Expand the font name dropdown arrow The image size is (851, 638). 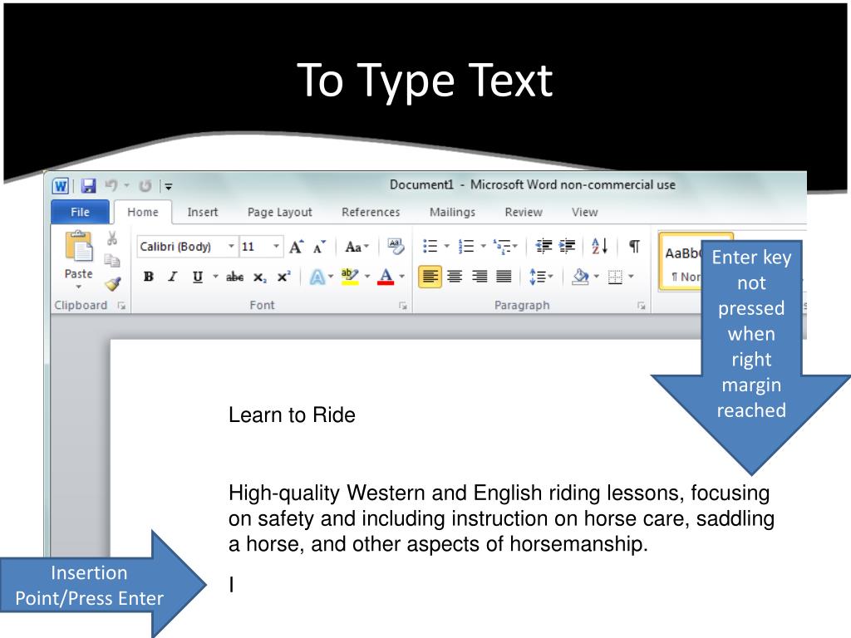(231, 247)
